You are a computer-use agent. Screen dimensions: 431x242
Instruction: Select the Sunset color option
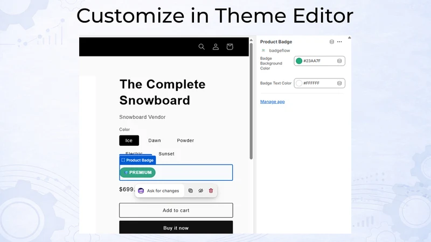(x=166, y=154)
